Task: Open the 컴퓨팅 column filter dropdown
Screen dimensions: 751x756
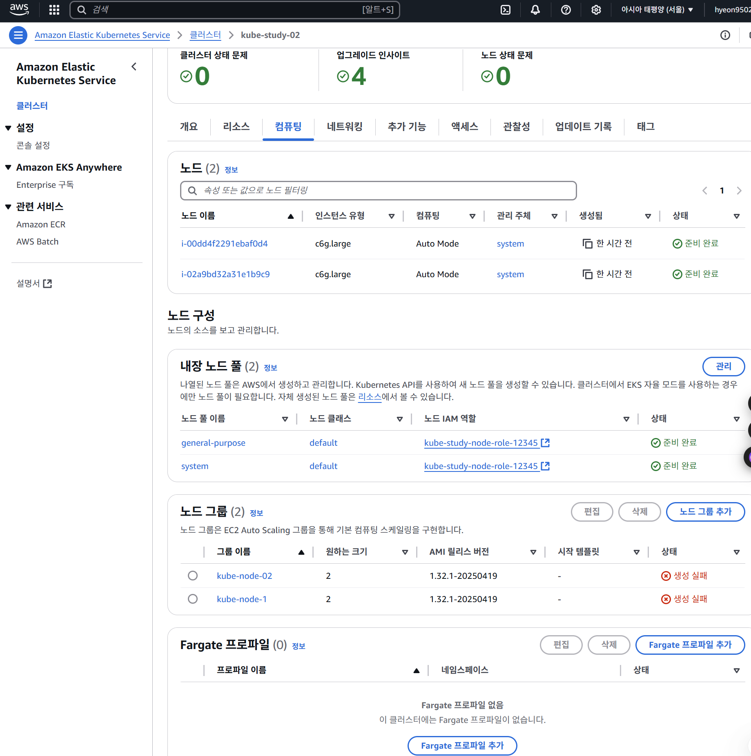Action: pyautogui.click(x=472, y=216)
